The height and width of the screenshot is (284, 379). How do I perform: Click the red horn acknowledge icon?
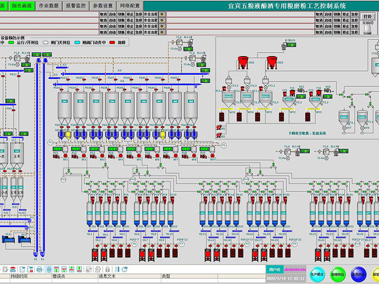tap(13, 269)
